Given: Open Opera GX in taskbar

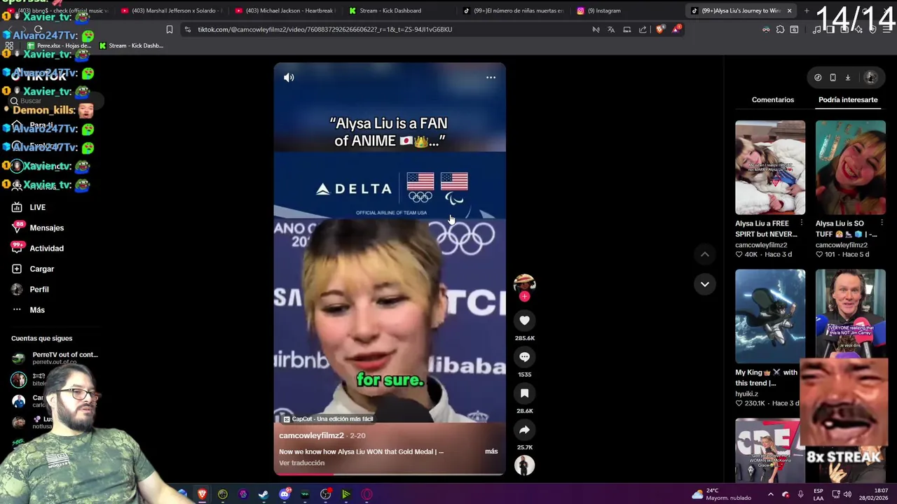Looking at the screenshot, I should [x=367, y=494].
